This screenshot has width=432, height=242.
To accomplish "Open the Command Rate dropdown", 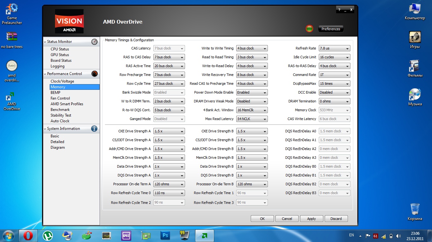I will [334, 75].
